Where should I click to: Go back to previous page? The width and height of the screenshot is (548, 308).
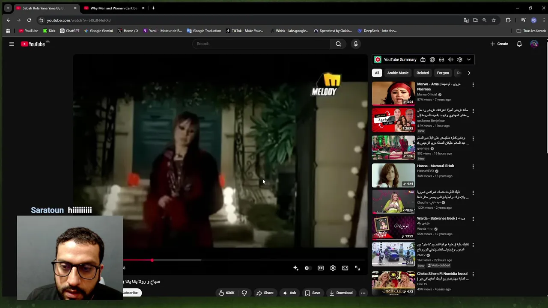pyautogui.click(x=9, y=20)
